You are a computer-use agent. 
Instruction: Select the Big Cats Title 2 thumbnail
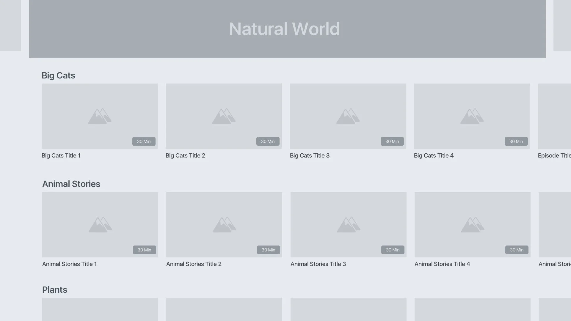(224, 116)
